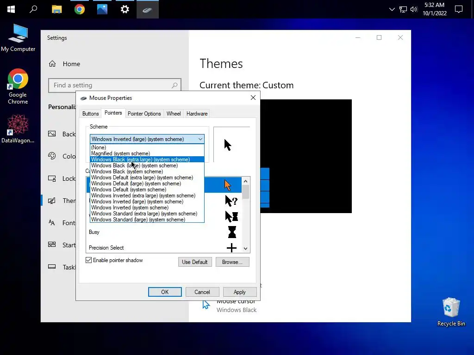Choose Windows Default (large) scheme

[x=147, y=184]
